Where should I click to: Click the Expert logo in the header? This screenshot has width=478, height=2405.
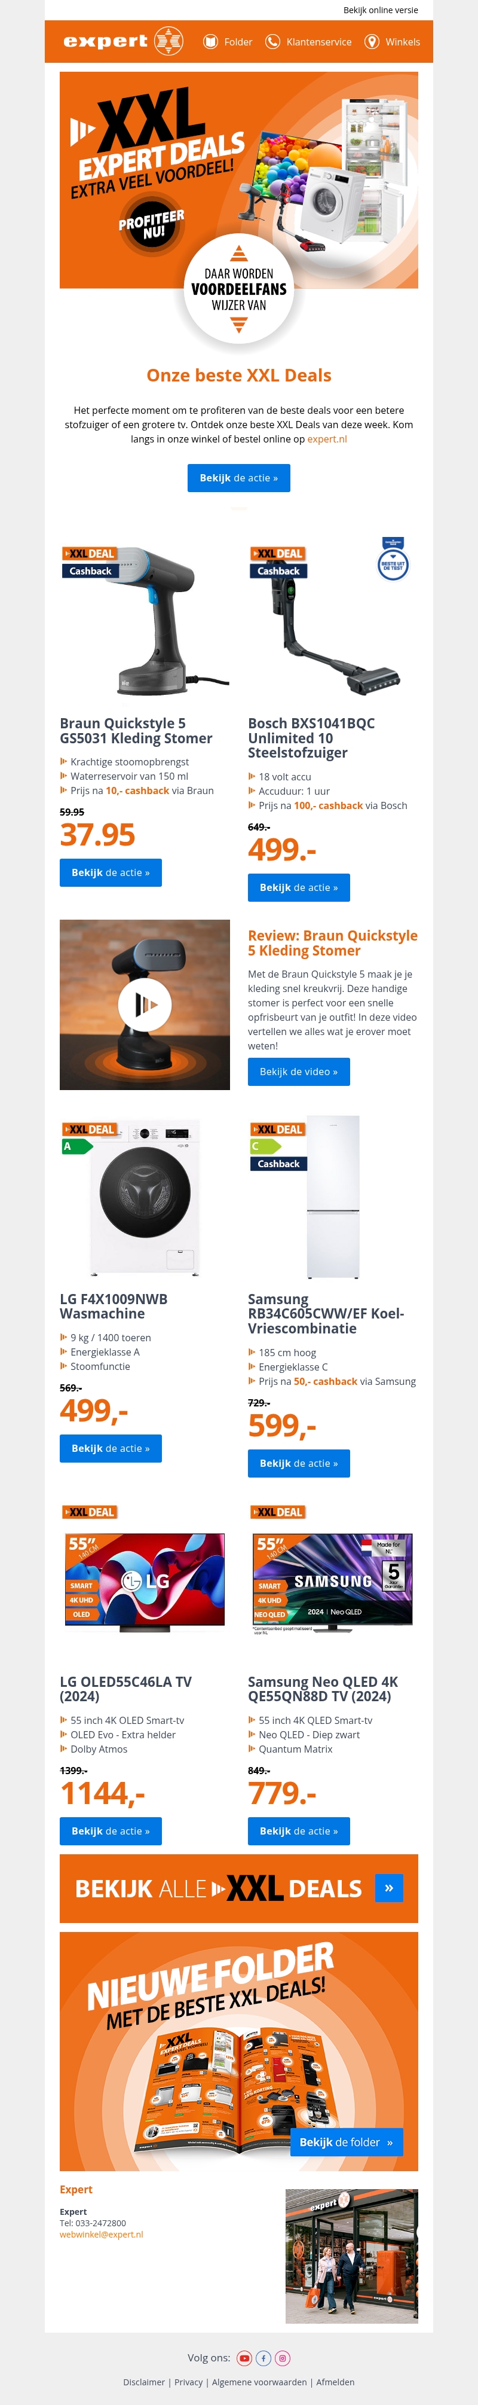123,41
